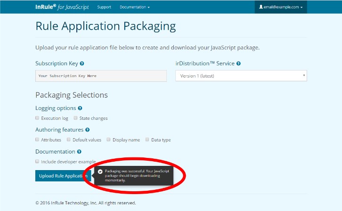Screen dimensions: 342x211
Task: Click the user profile icon in navbar
Action: point(261,7)
